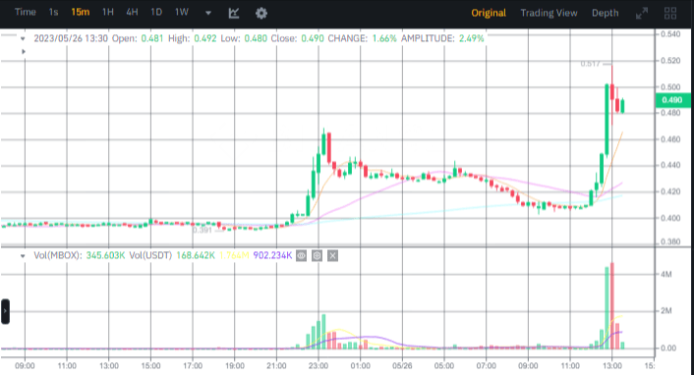This screenshot has height=375, width=694.
Task: Click the 0.517 high price marker
Action: [x=591, y=64]
